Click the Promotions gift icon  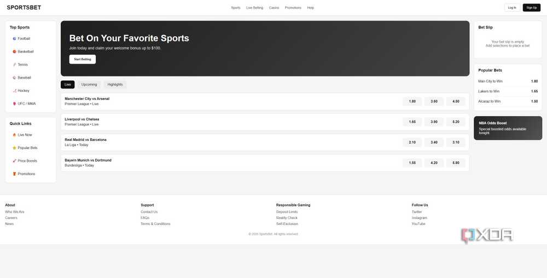(x=14, y=174)
